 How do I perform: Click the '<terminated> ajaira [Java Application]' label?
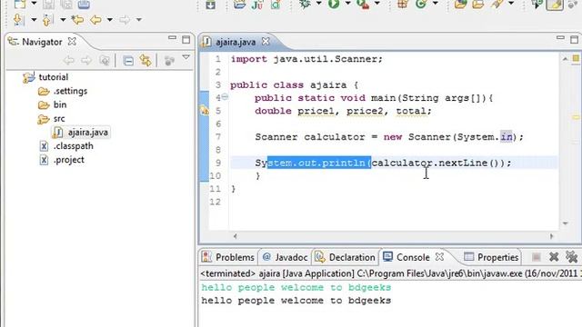(x=277, y=273)
